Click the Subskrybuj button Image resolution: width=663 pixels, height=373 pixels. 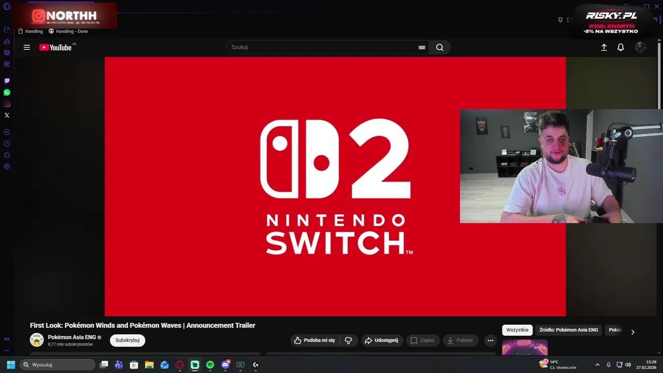[127, 340]
